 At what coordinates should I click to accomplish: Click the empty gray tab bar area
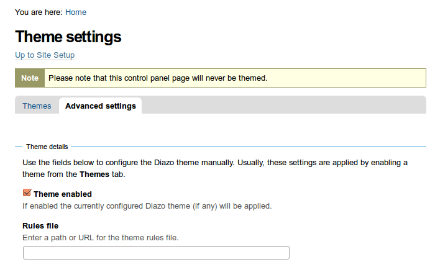pos(283,105)
